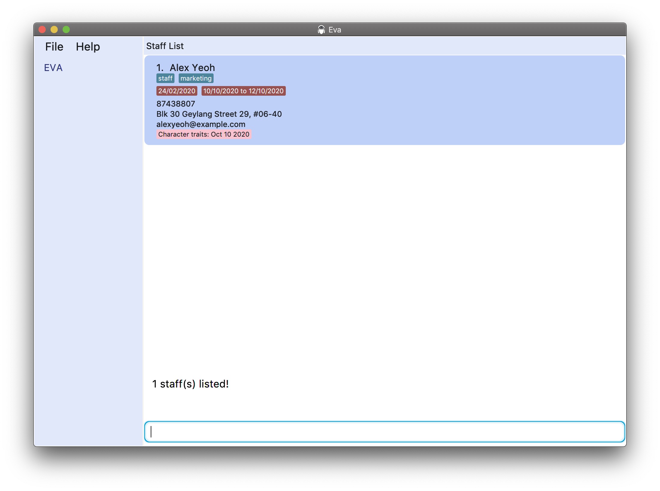Click the marketing tag on Alex Yeoh
The image size is (660, 491).
[x=196, y=78]
